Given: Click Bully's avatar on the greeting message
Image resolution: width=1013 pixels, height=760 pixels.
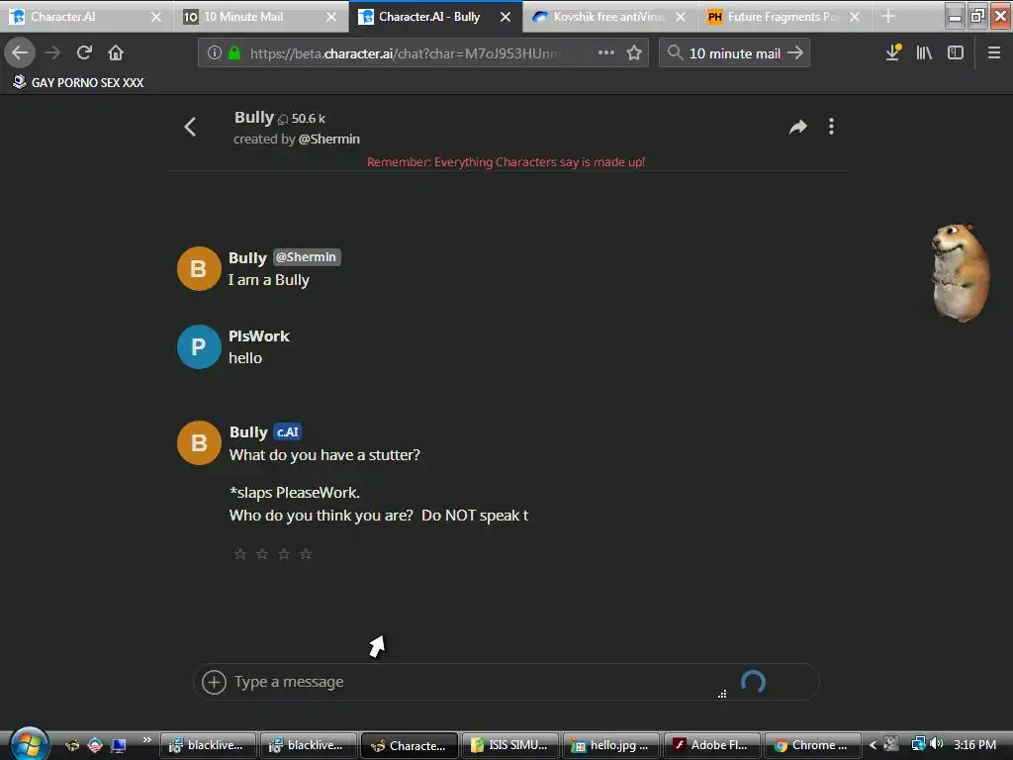Looking at the screenshot, I should click(199, 268).
